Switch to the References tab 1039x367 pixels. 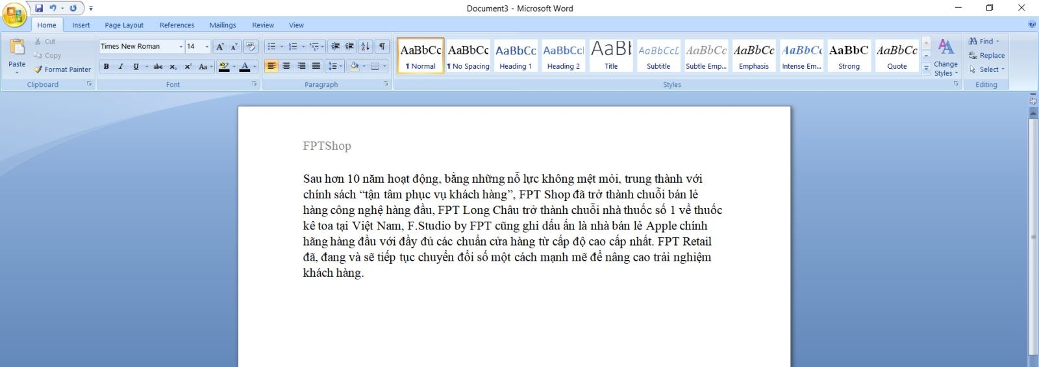coord(177,25)
